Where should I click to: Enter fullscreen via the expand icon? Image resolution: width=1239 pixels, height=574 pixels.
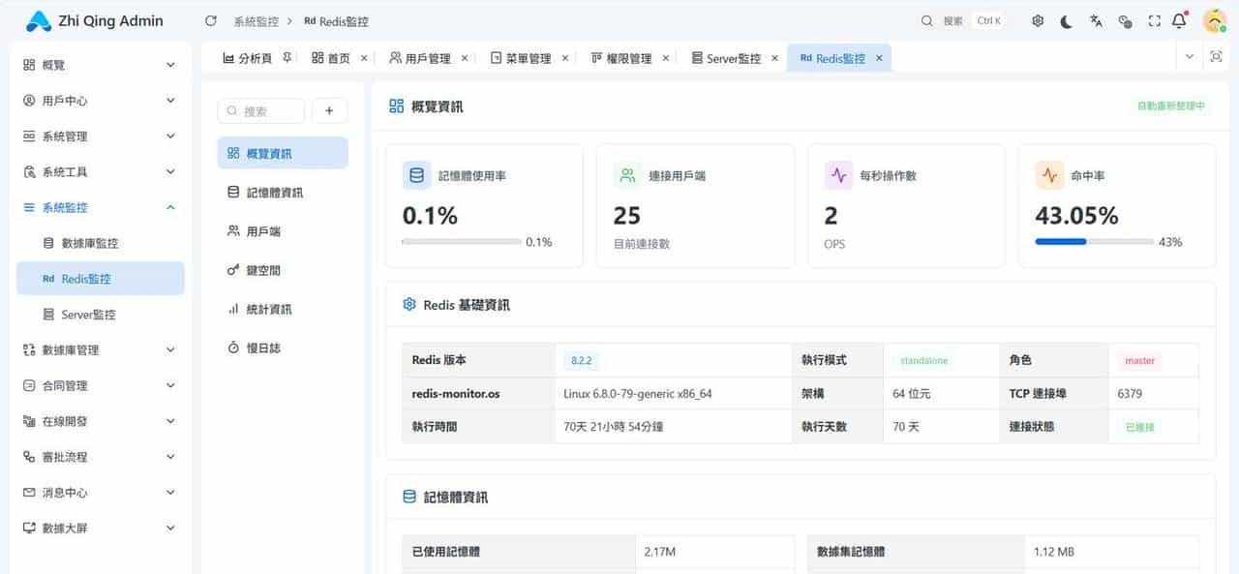coord(1153,20)
